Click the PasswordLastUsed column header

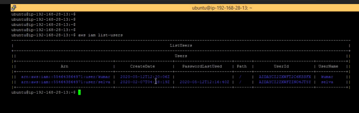(x=202, y=66)
